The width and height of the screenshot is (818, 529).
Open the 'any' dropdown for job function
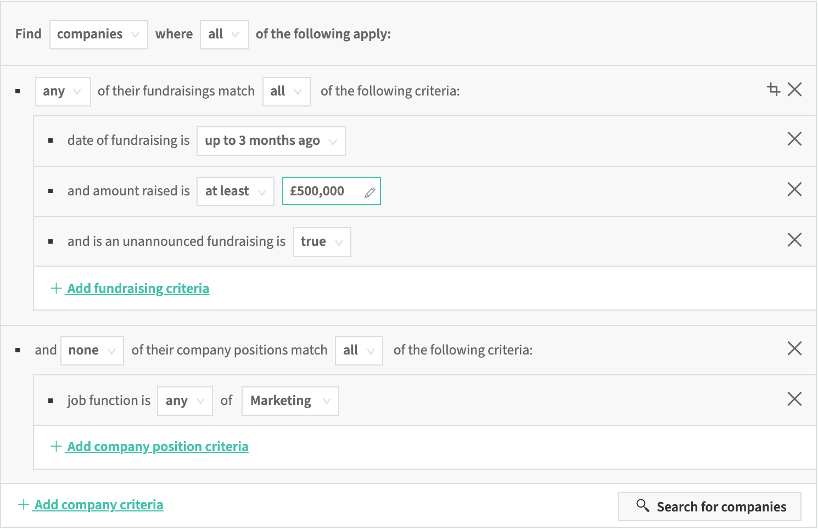185,401
